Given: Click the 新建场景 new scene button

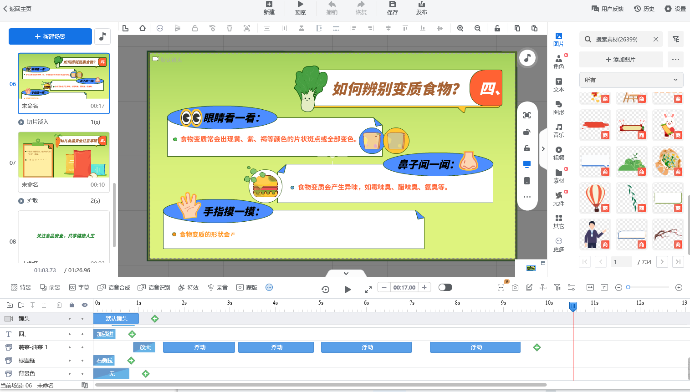Looking at the screenshot, I should tap(50, 36).
